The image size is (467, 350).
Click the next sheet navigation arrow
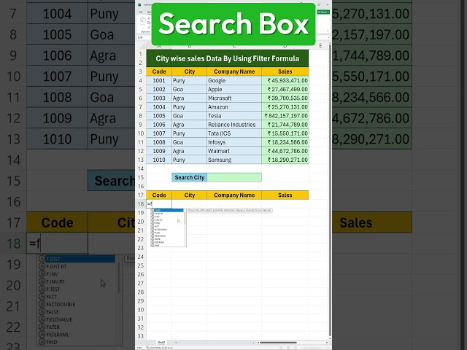[x=147, y=343]
